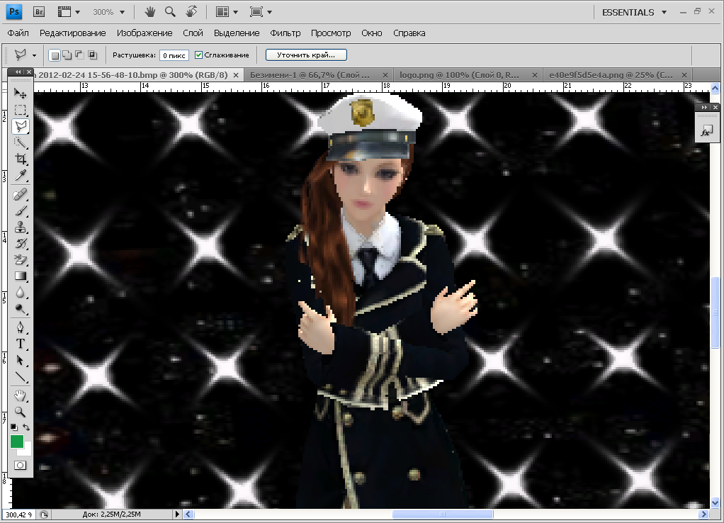724x523 pixels.
Task: Click the Уточнить край button
Action: 306,55
